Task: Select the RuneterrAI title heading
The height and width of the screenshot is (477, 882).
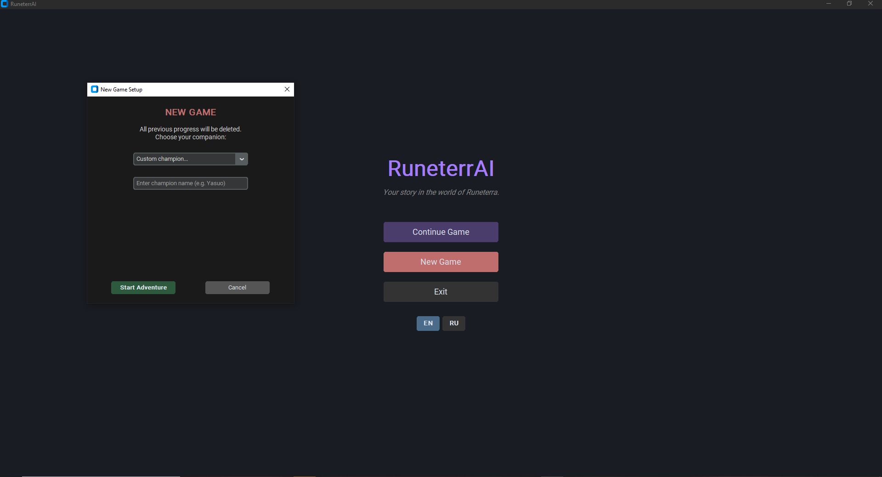Action: 441,168
